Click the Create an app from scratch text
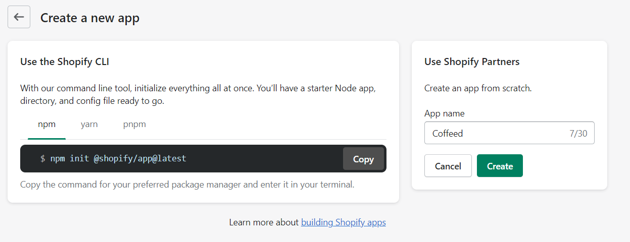This screenshot has height=242, width=630. [x=478, y=88]
